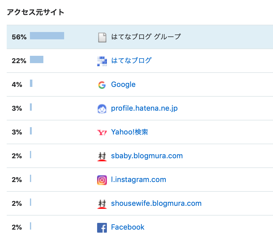The height and width of the screenshot is (236, 273).
Task: Open the はてなブログ link
Action: coord(131,60)
